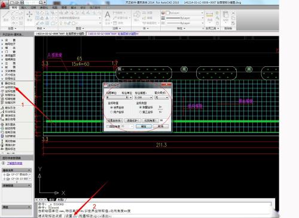
Task: Open the arrow style dropdown in dialog
Action: (x=161, y=97)
